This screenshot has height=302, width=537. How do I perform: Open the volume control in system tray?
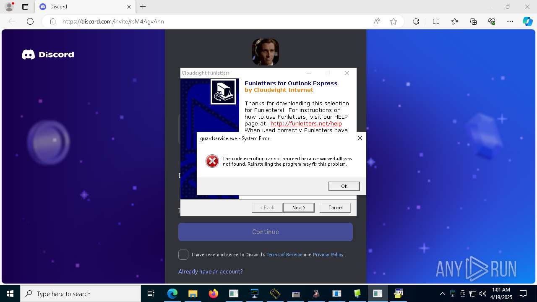click(482, 294)
